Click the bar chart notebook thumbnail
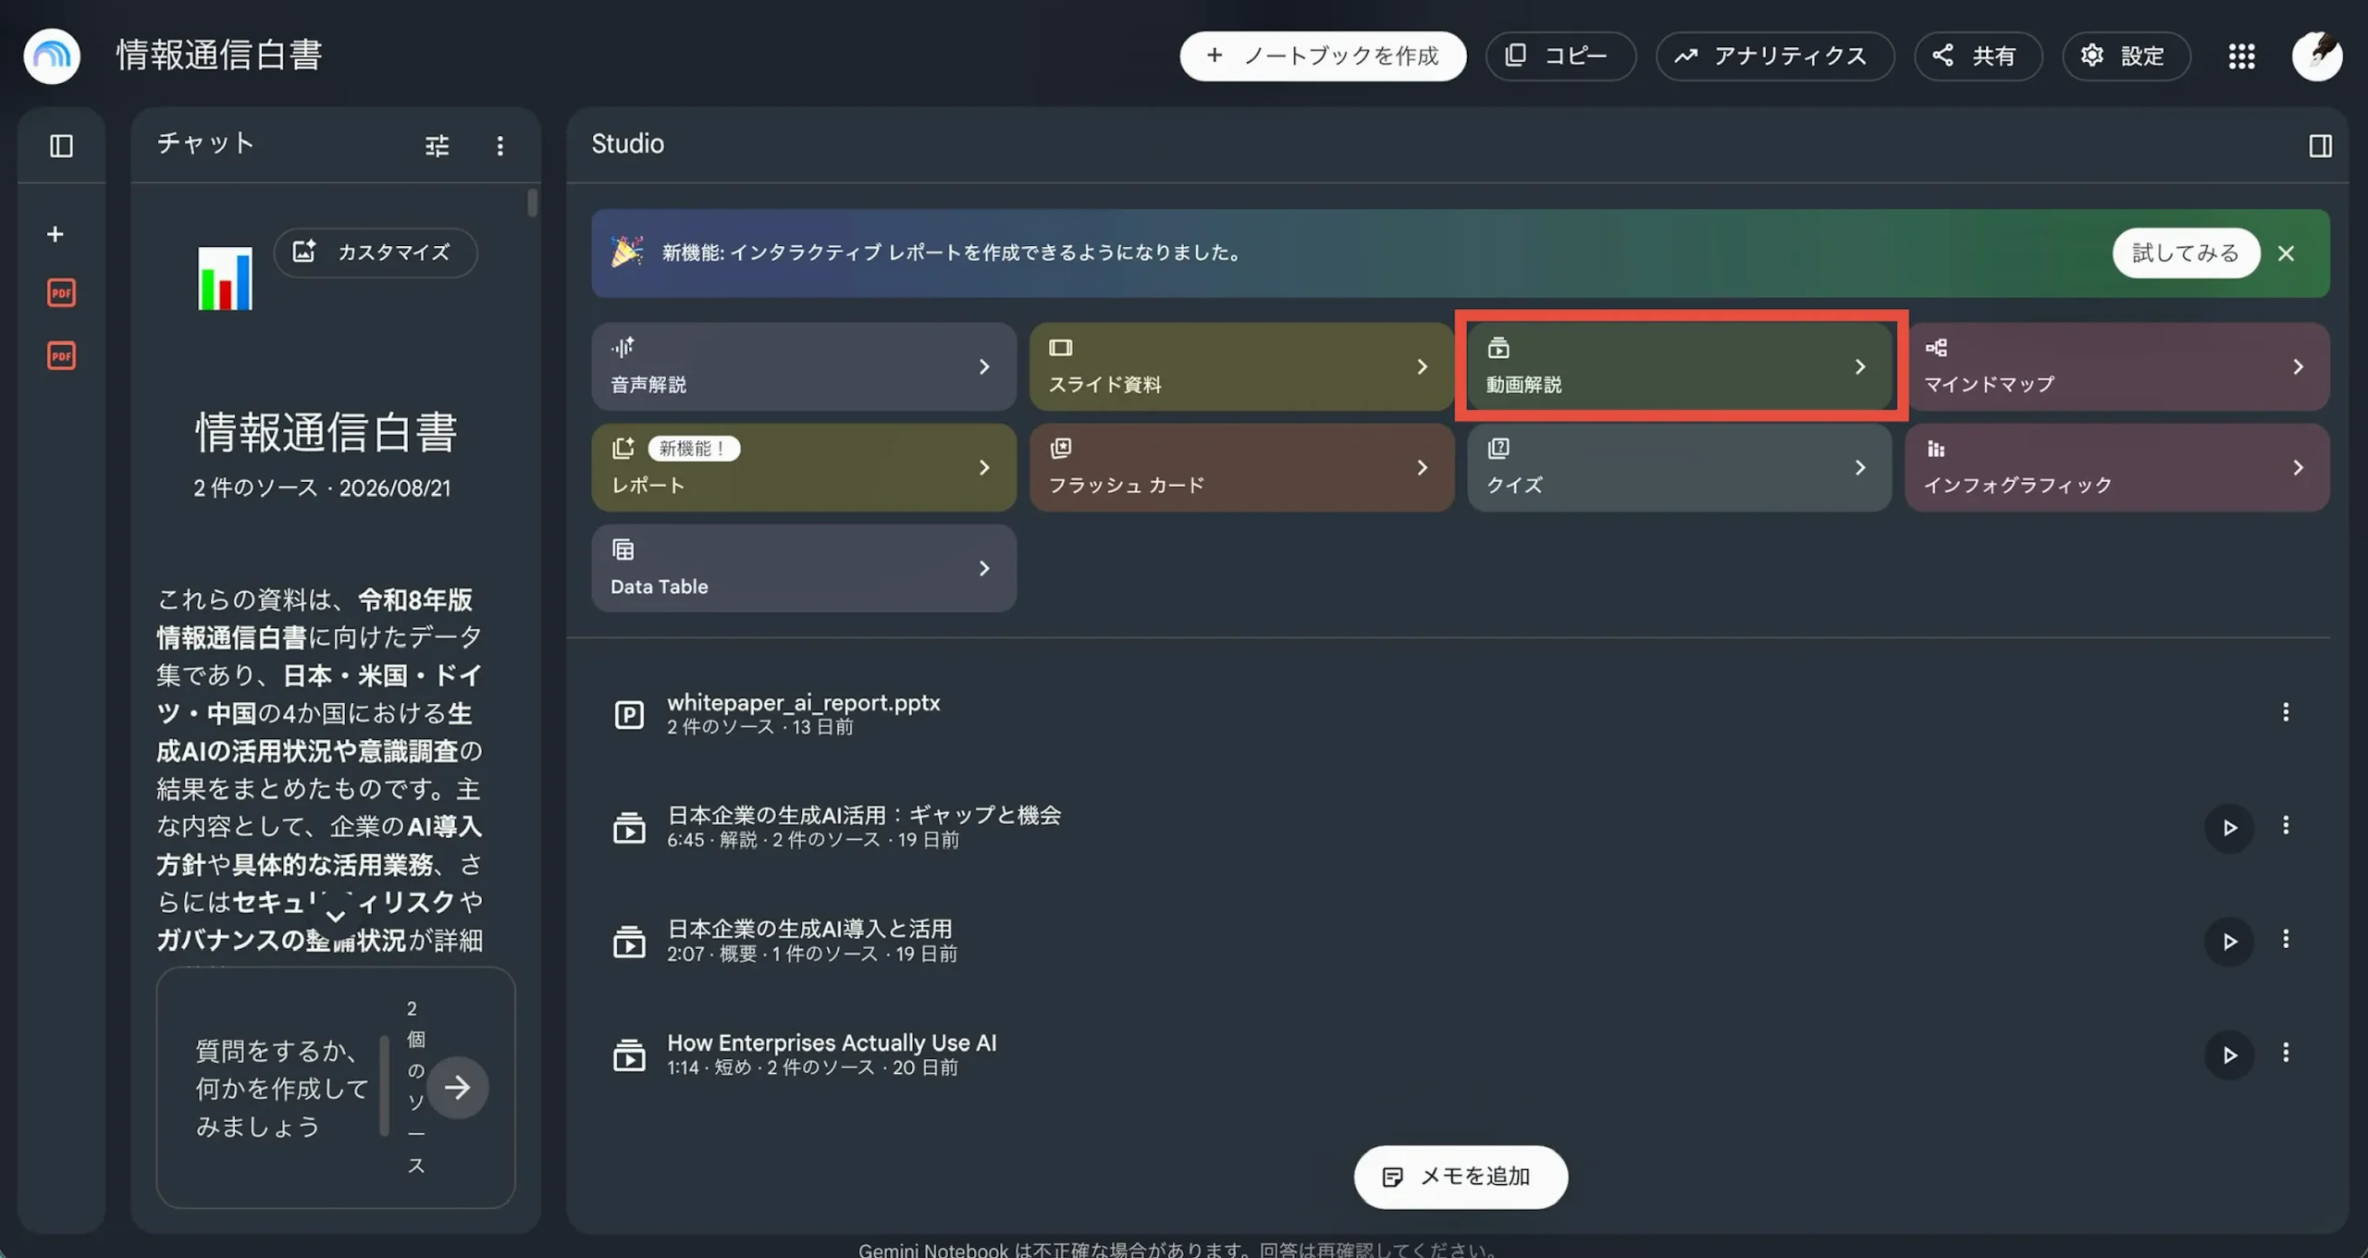The image size is (2368, 1258). pos(225,278)
